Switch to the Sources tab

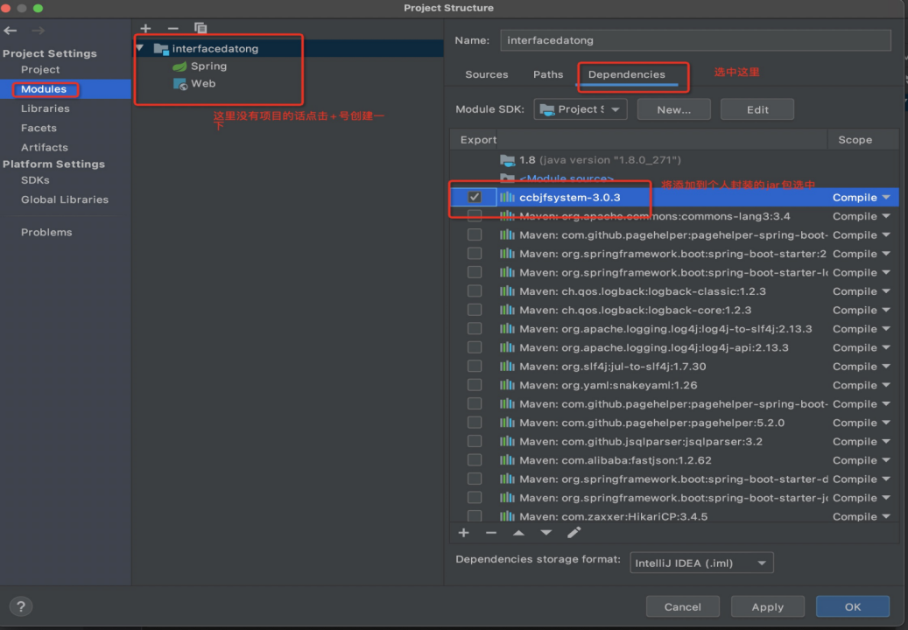[x=487, y=74]
